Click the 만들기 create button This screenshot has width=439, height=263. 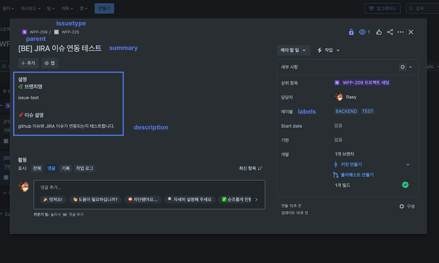(104, 8)
